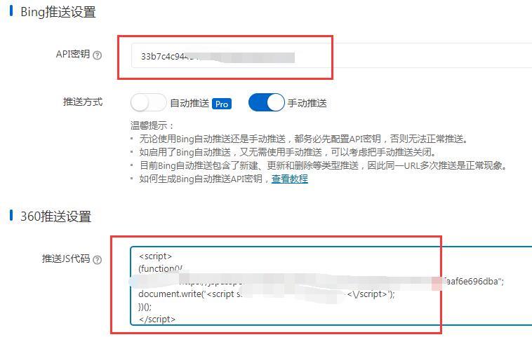This screenshot has width=532, height=337.
Task: Click the 自动推送 label text
Action: click(189, 103)
